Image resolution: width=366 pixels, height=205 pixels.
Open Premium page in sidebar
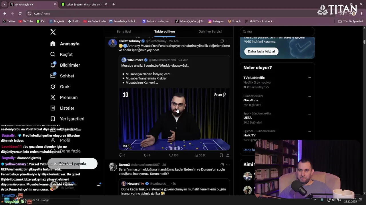[64, 97]
